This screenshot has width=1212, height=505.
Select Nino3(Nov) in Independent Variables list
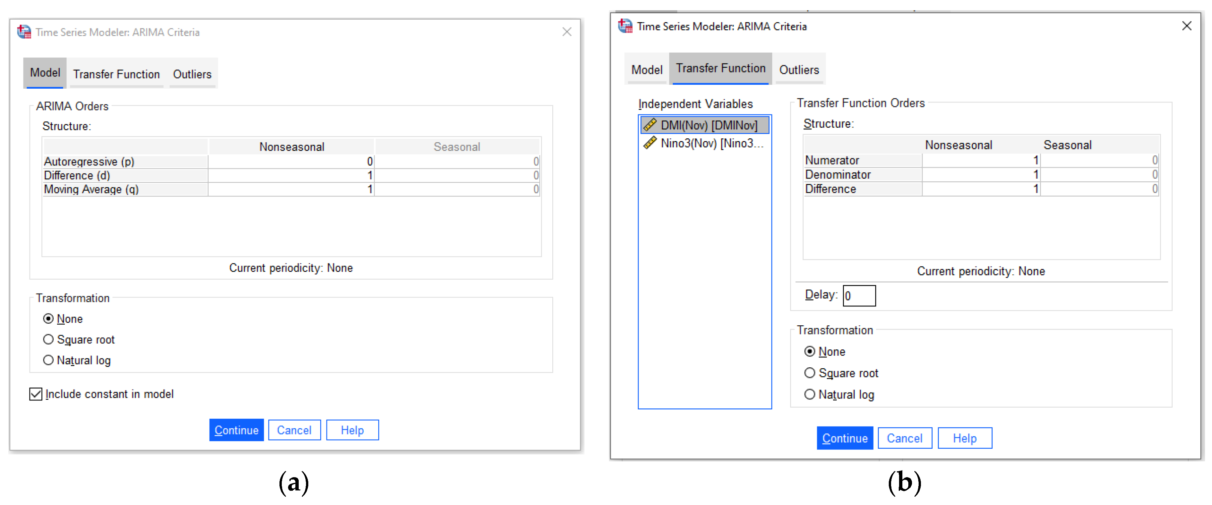711,143
